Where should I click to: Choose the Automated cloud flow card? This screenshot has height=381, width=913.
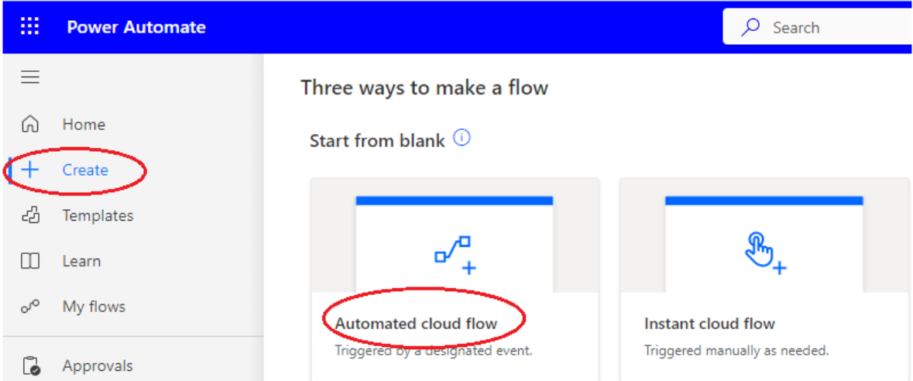455,279
